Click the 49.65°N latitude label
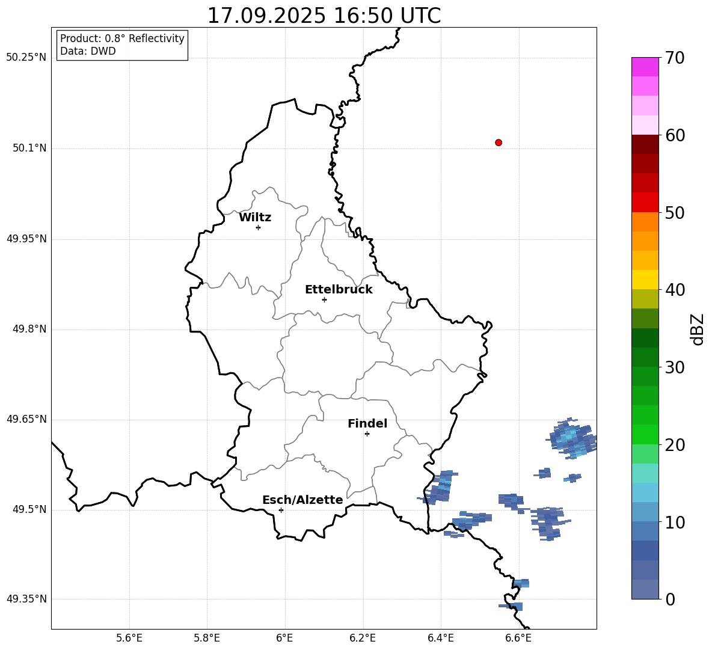The image size is (712, 650). click(x=26, y=419)
